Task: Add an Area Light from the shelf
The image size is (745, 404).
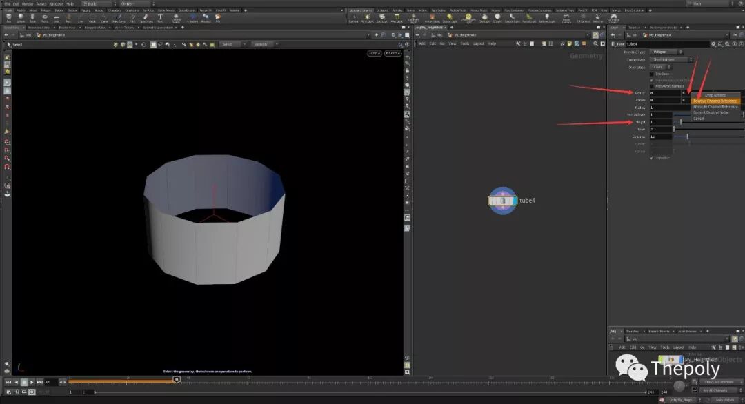Action: [397, 18]
